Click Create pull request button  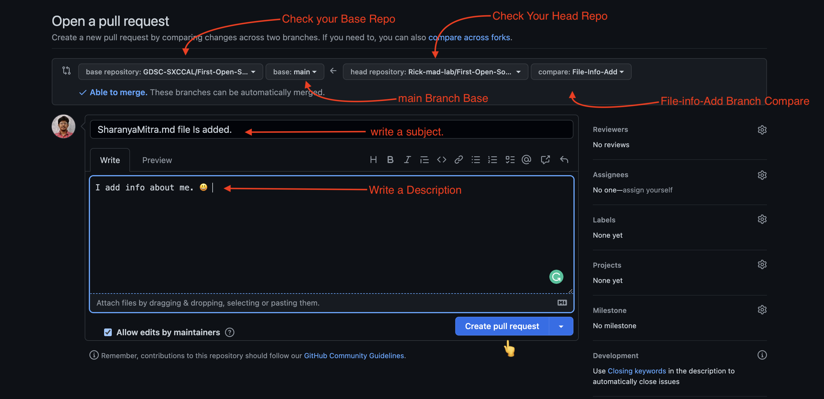point(502,326)
